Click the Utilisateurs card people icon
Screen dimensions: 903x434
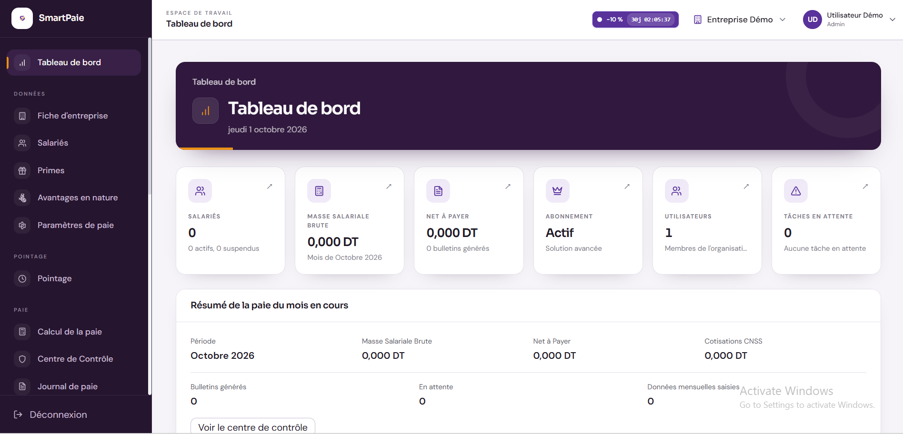point(676,191)
